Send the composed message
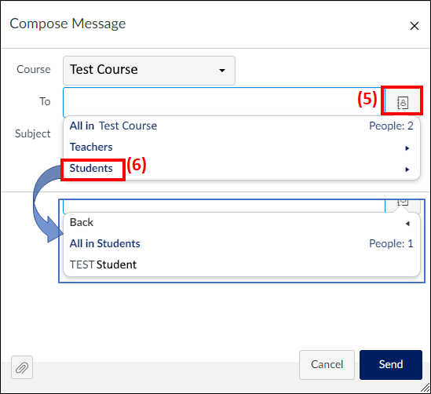Screen dimensions: 431x394 (x=391, y=365)
